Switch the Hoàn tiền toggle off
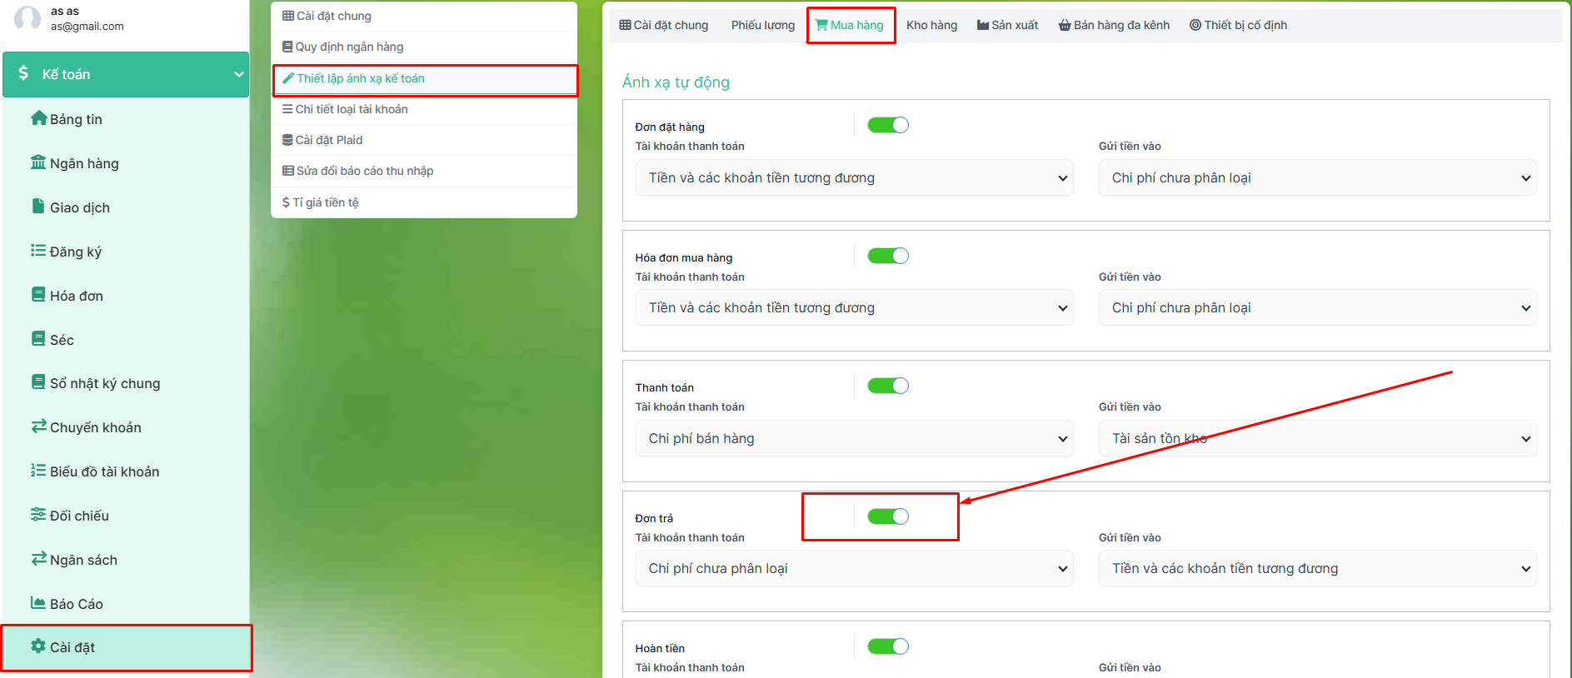 888,646
